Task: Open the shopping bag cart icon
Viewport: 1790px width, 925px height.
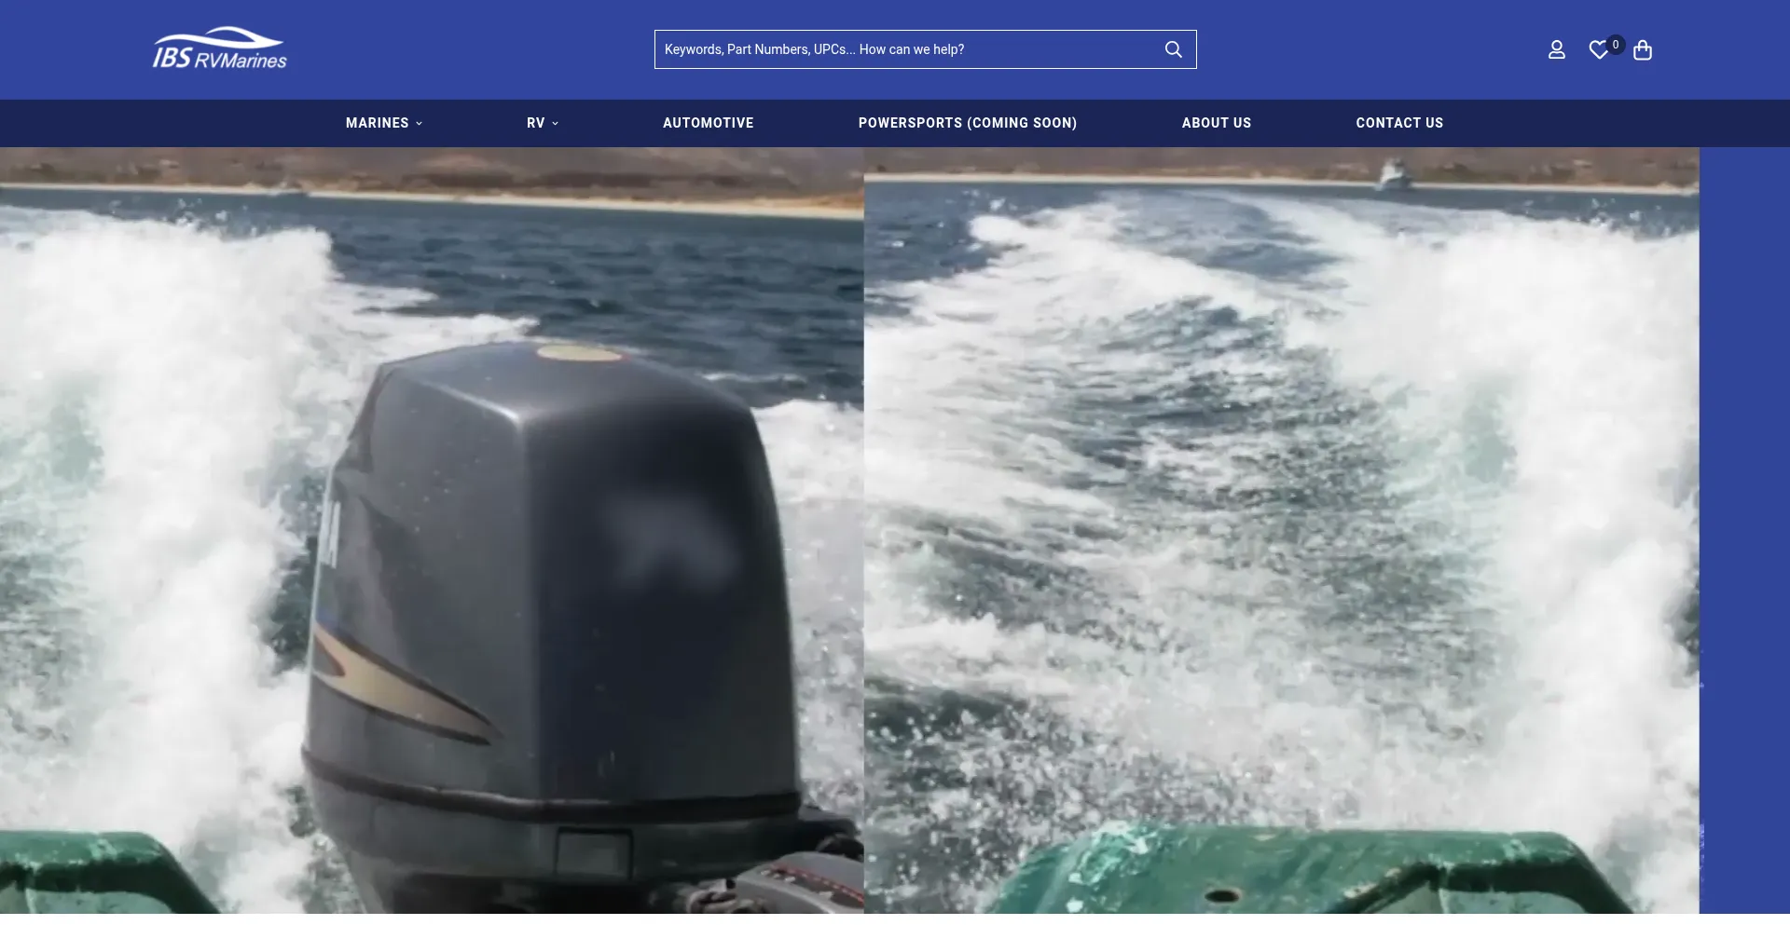Action: click(x=1643, y=50)
